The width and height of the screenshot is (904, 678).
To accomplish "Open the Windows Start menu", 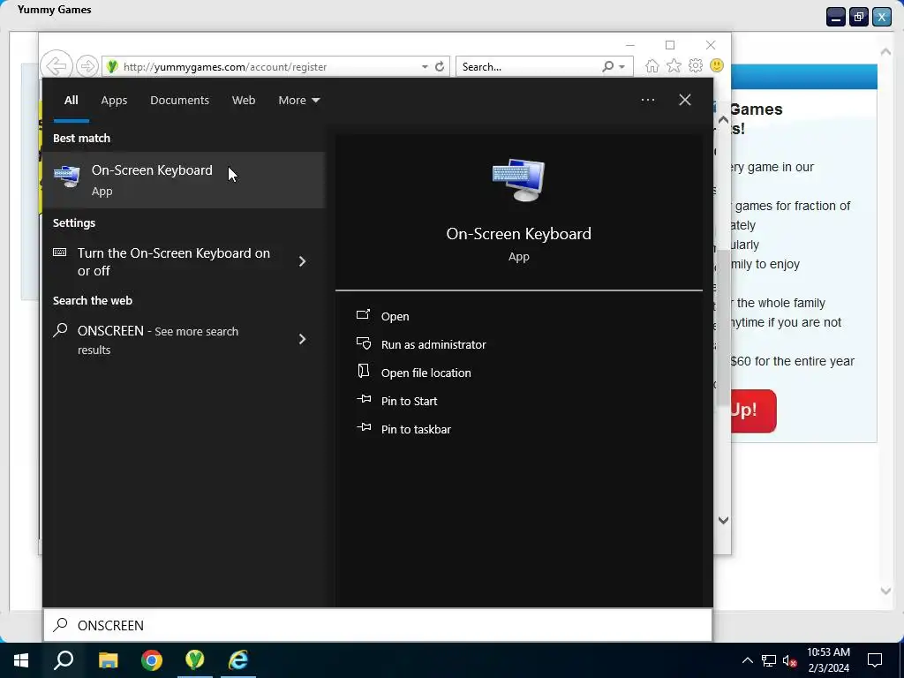I will tap(21, 660).
